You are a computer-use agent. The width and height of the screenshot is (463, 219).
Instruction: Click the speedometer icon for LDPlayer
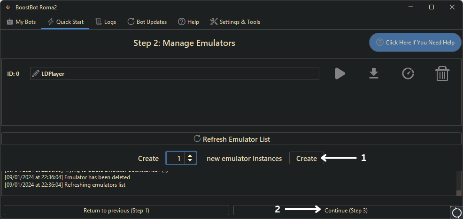pyautogui.click(x=408, y=73)
